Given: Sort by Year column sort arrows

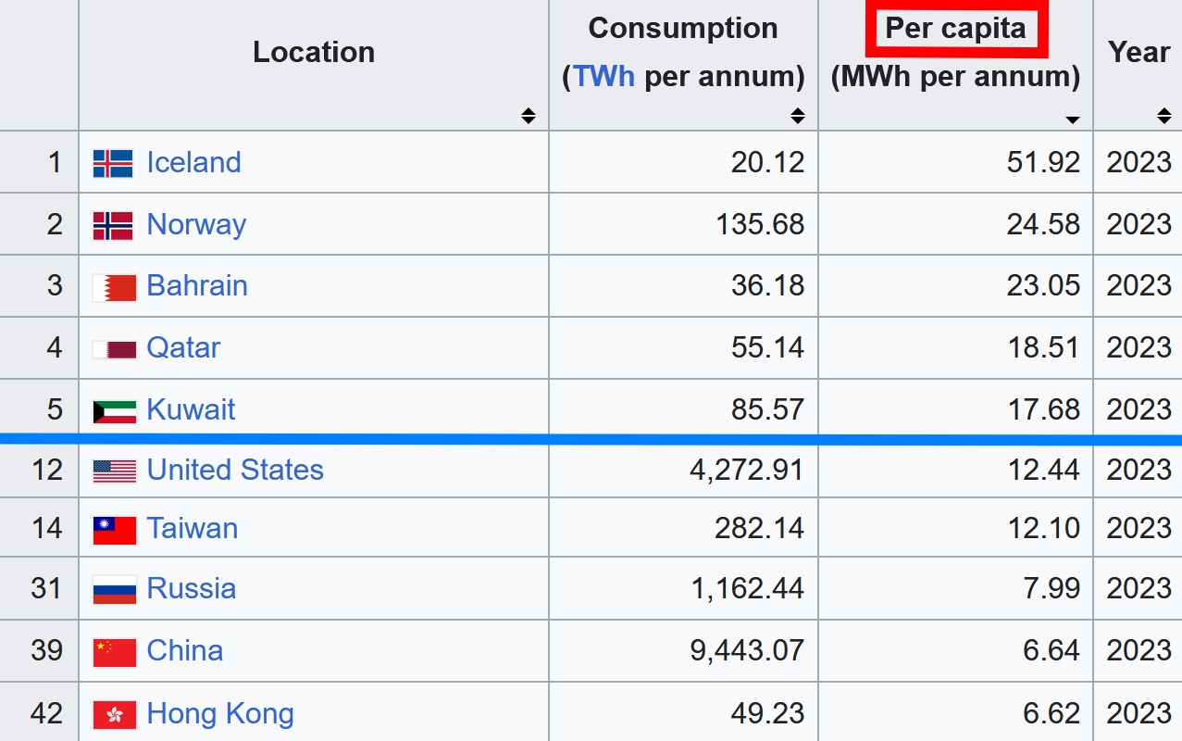Looking at the screenshot, I should (x=1164, y=116).
